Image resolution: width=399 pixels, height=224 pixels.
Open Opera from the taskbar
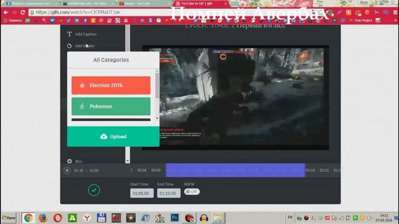58,218
